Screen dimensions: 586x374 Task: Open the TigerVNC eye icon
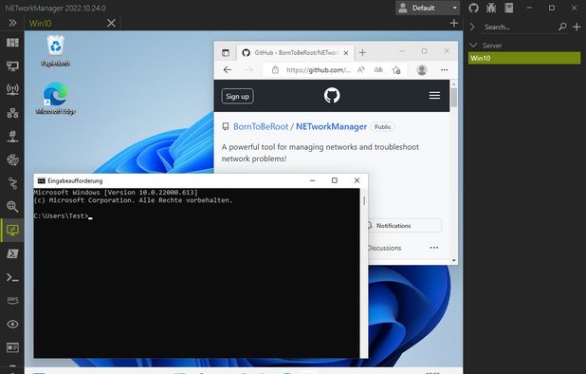pos(12,324)
